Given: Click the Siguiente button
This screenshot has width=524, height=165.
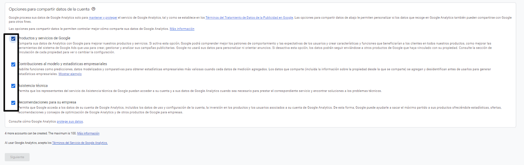Looking at the screenshot, I should [17, 157].
